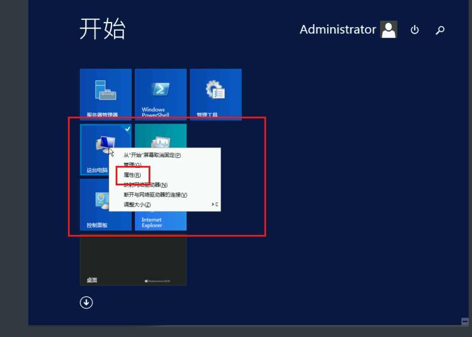The image size is (472, 337).
Task: Select Unpin from Start in the context menu
Action: (152, 155)
